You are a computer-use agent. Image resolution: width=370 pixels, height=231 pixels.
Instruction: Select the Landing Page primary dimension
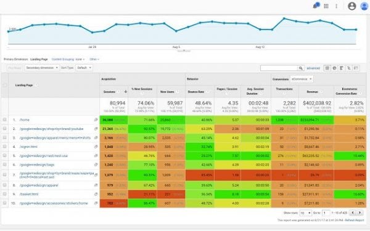(39, 59)
